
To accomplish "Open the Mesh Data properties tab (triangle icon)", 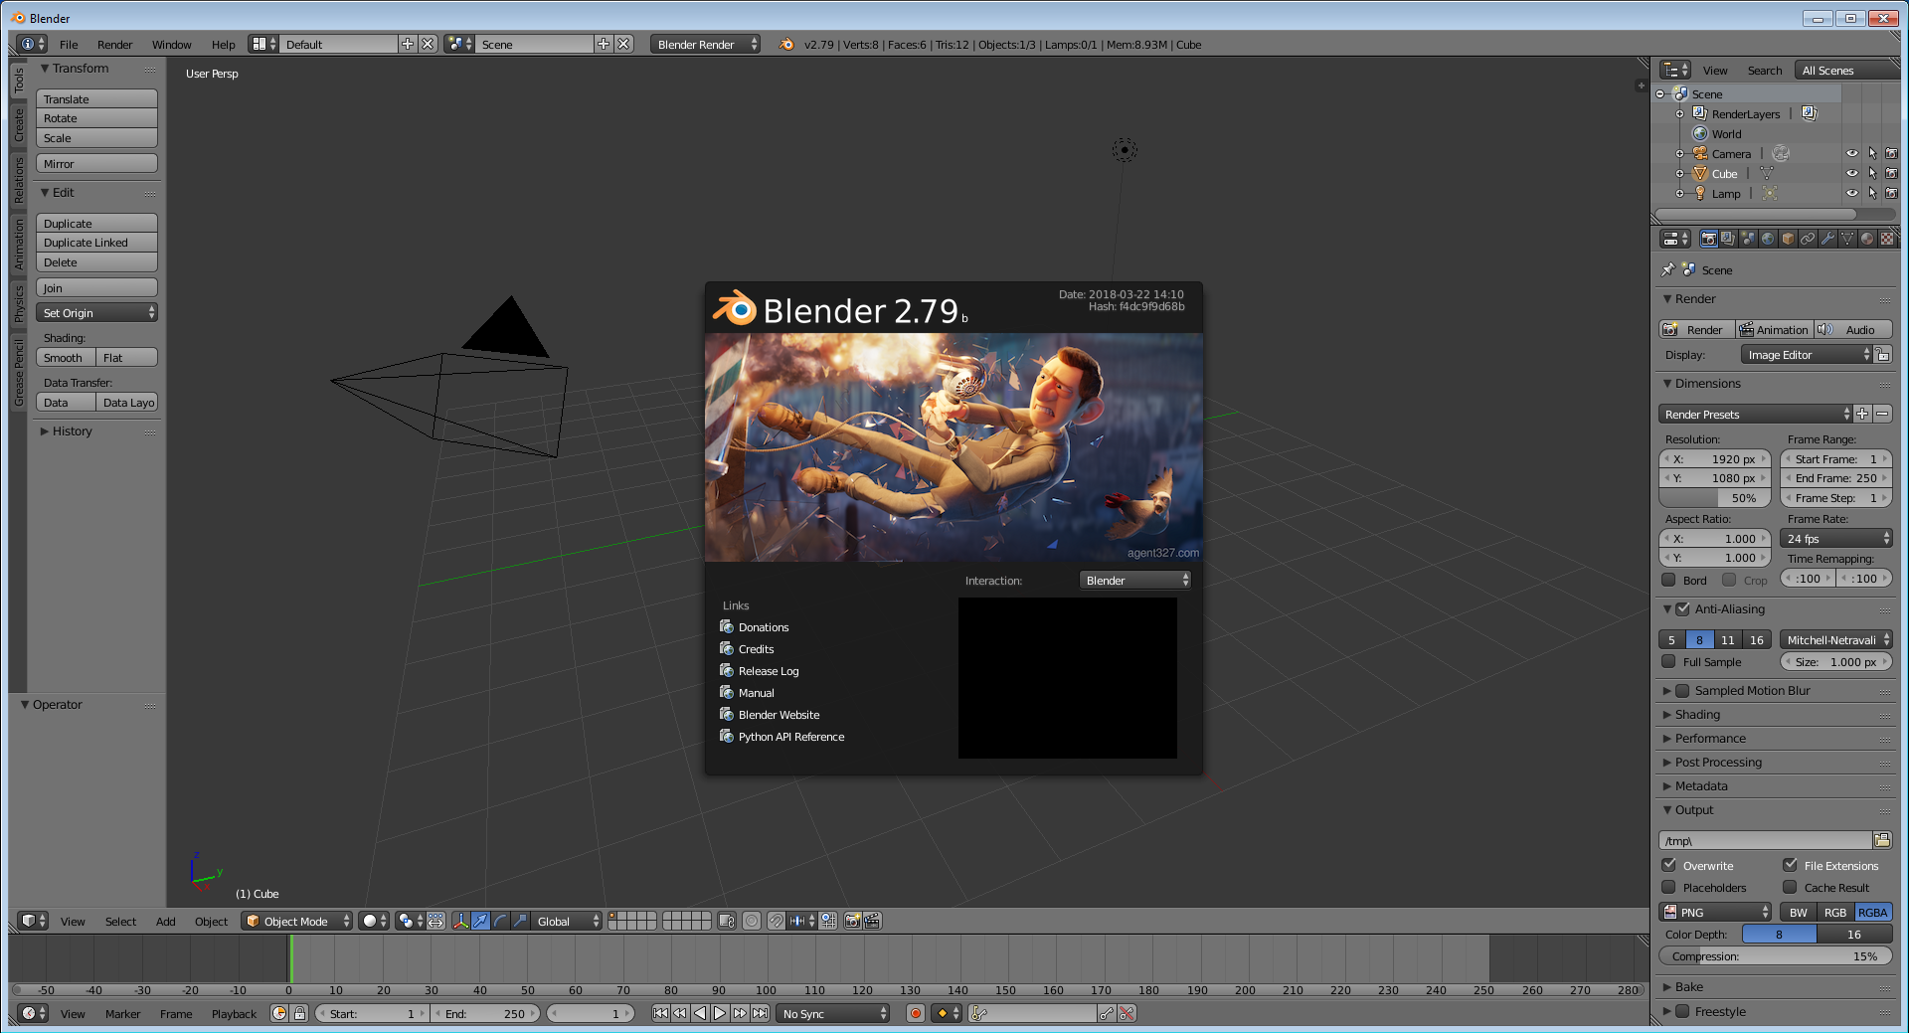I will 1847,239.
